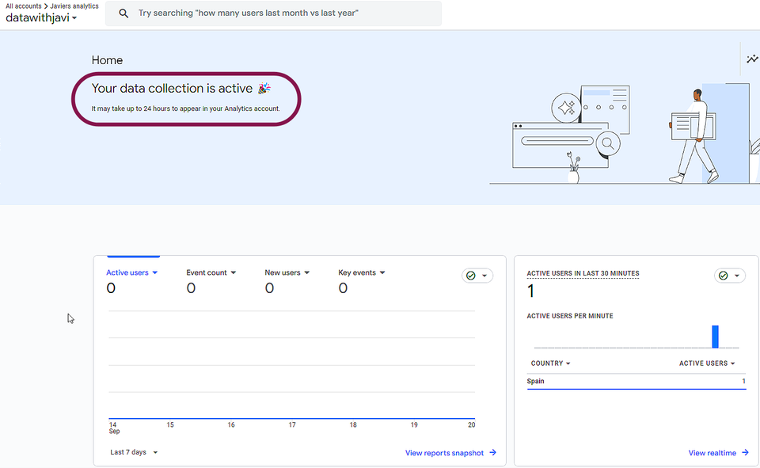The height and width of the screenshot is (468, 760).
Task: Select the blue active users bar chart
Action: coord(715,336)
